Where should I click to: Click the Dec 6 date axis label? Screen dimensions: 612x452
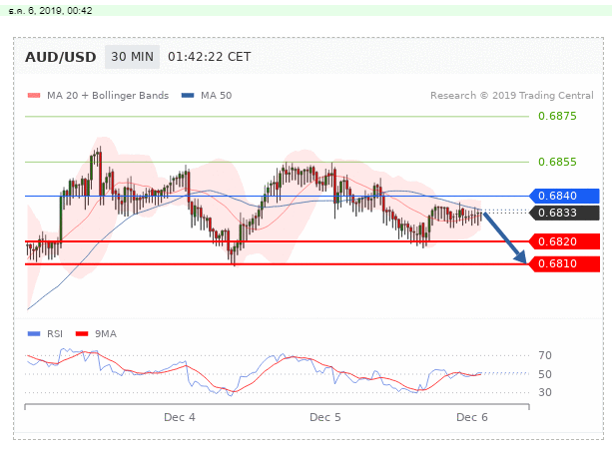472,418
